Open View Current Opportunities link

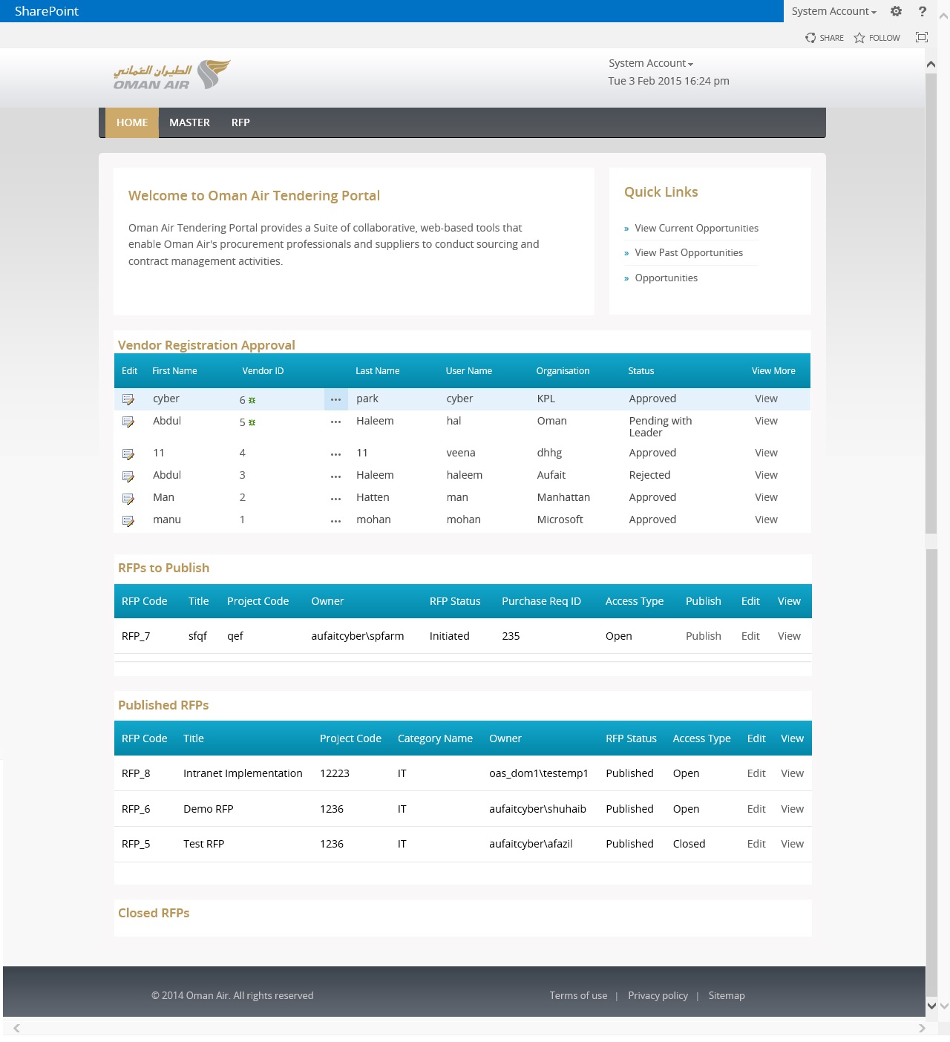coord(696,228)
